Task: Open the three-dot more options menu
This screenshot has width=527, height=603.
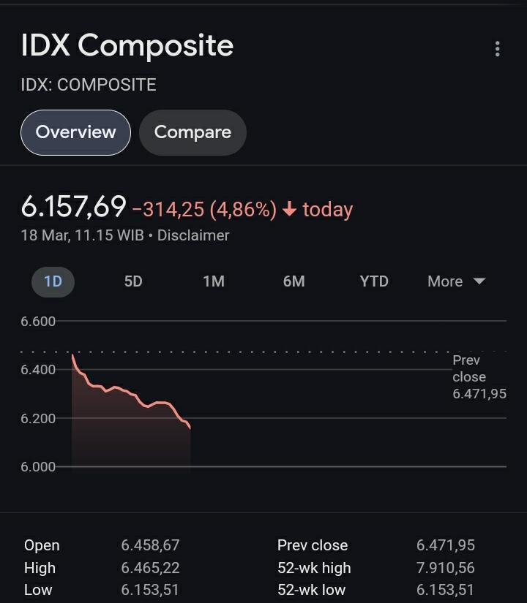Action: pos(498,49)
